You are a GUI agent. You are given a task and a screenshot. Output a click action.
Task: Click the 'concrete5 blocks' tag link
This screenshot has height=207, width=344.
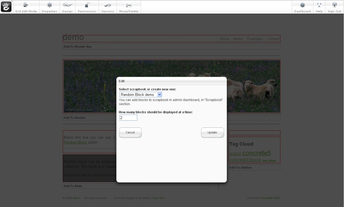[x=245, y=160]
